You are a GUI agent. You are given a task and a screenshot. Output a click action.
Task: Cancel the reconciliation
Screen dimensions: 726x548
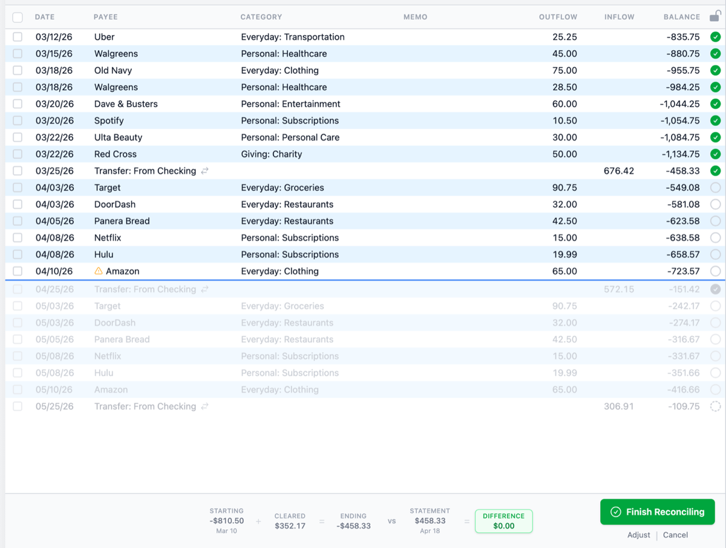[x=675, y=535]
